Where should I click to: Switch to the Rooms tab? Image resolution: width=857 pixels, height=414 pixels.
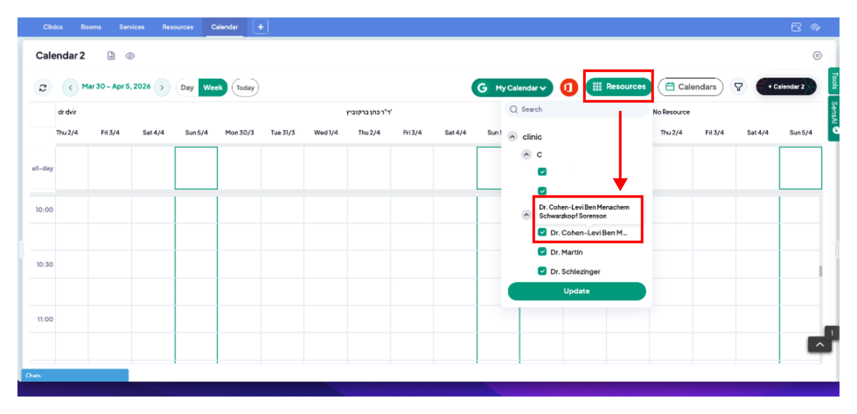91,27
